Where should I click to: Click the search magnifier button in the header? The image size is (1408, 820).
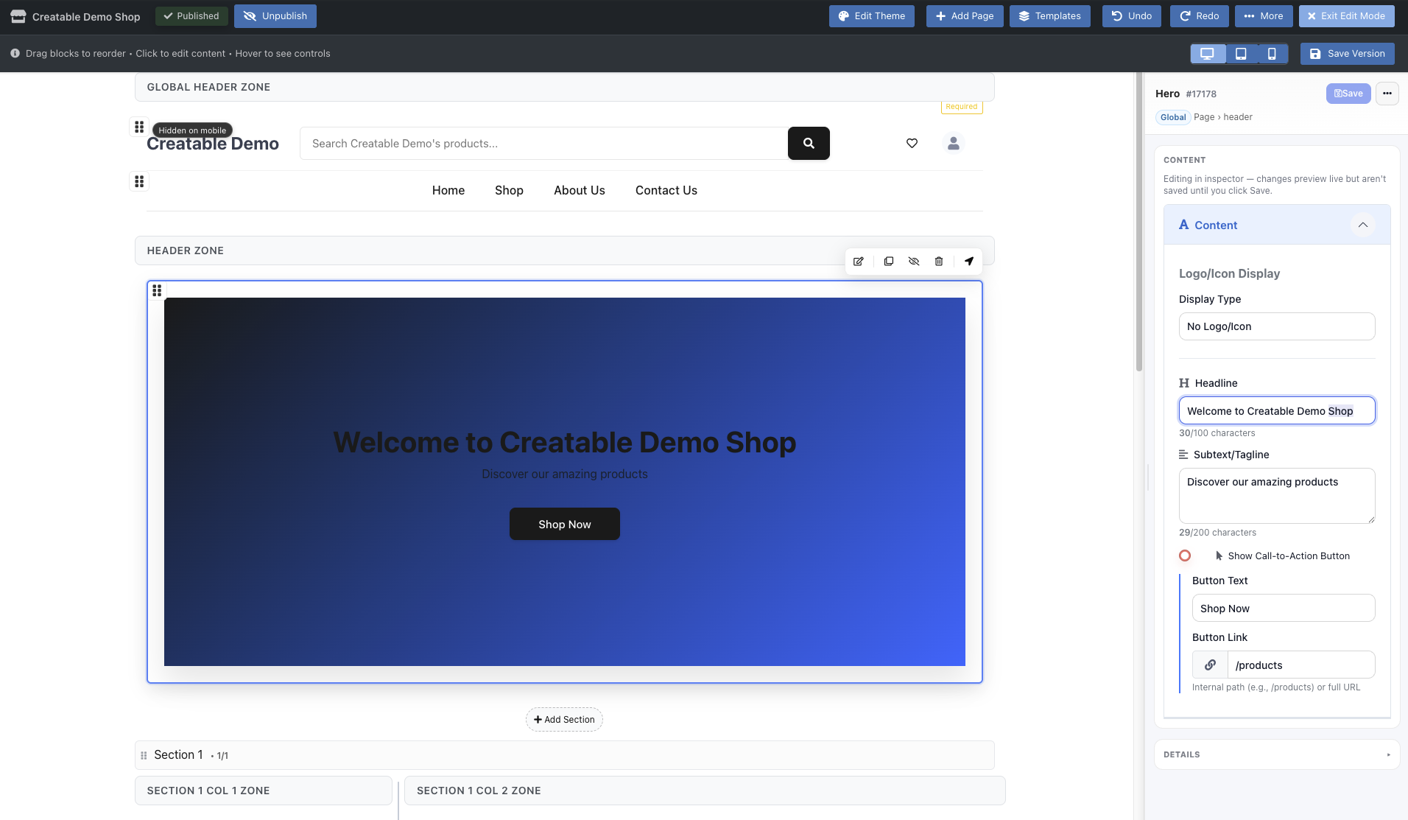[x=808, y=143]
